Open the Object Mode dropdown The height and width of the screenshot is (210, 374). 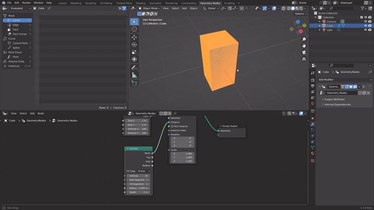[x=149, y=8]
